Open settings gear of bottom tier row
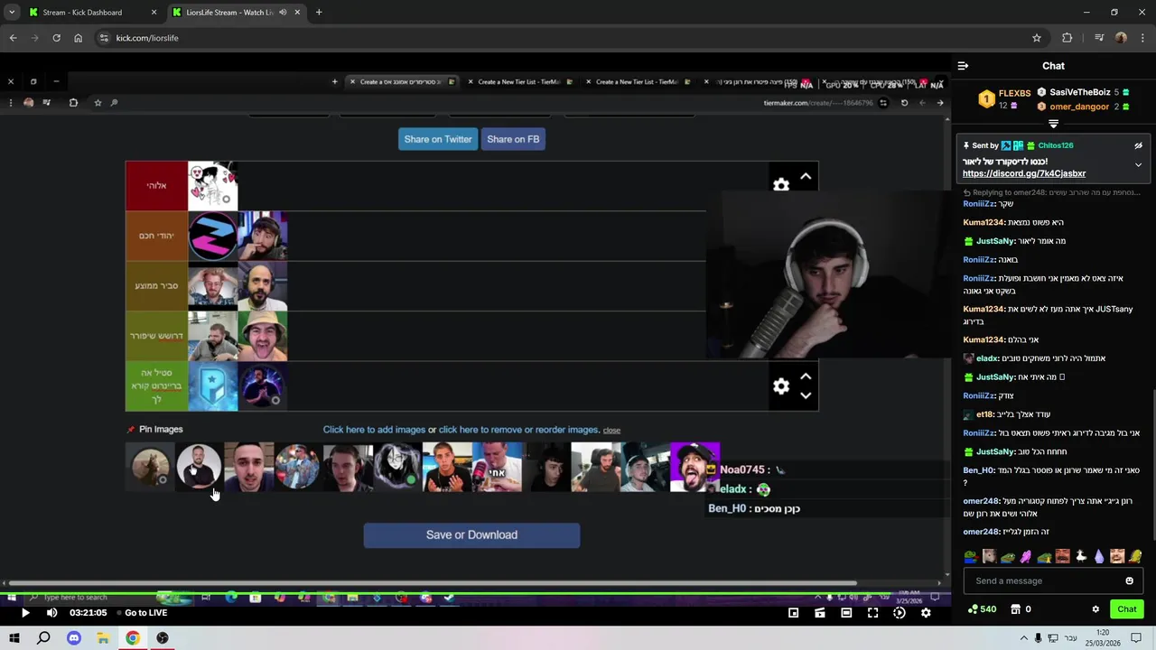The image size is (1156, 650). tap(781, 386)
